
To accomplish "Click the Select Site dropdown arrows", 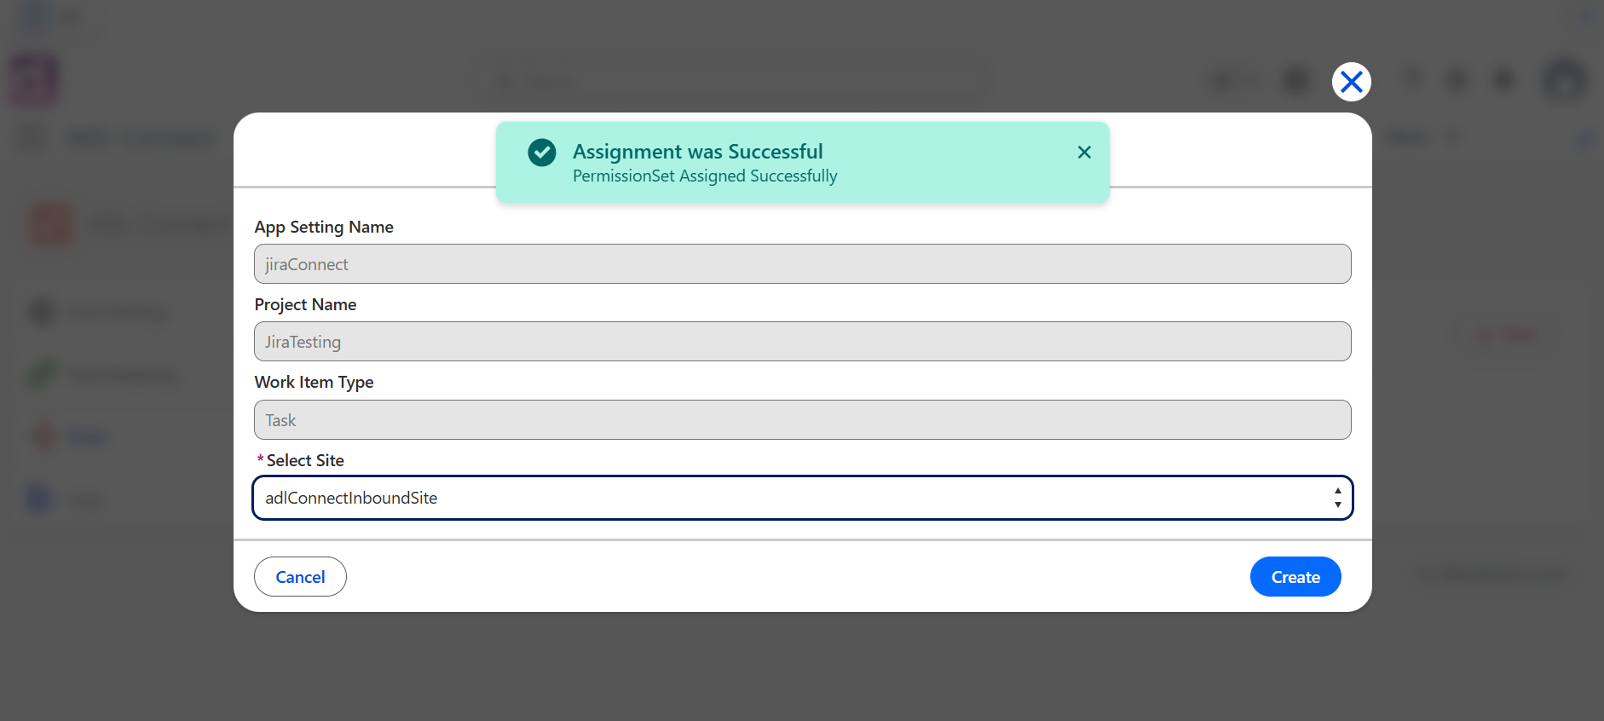I will click(x=1337, y=498).
